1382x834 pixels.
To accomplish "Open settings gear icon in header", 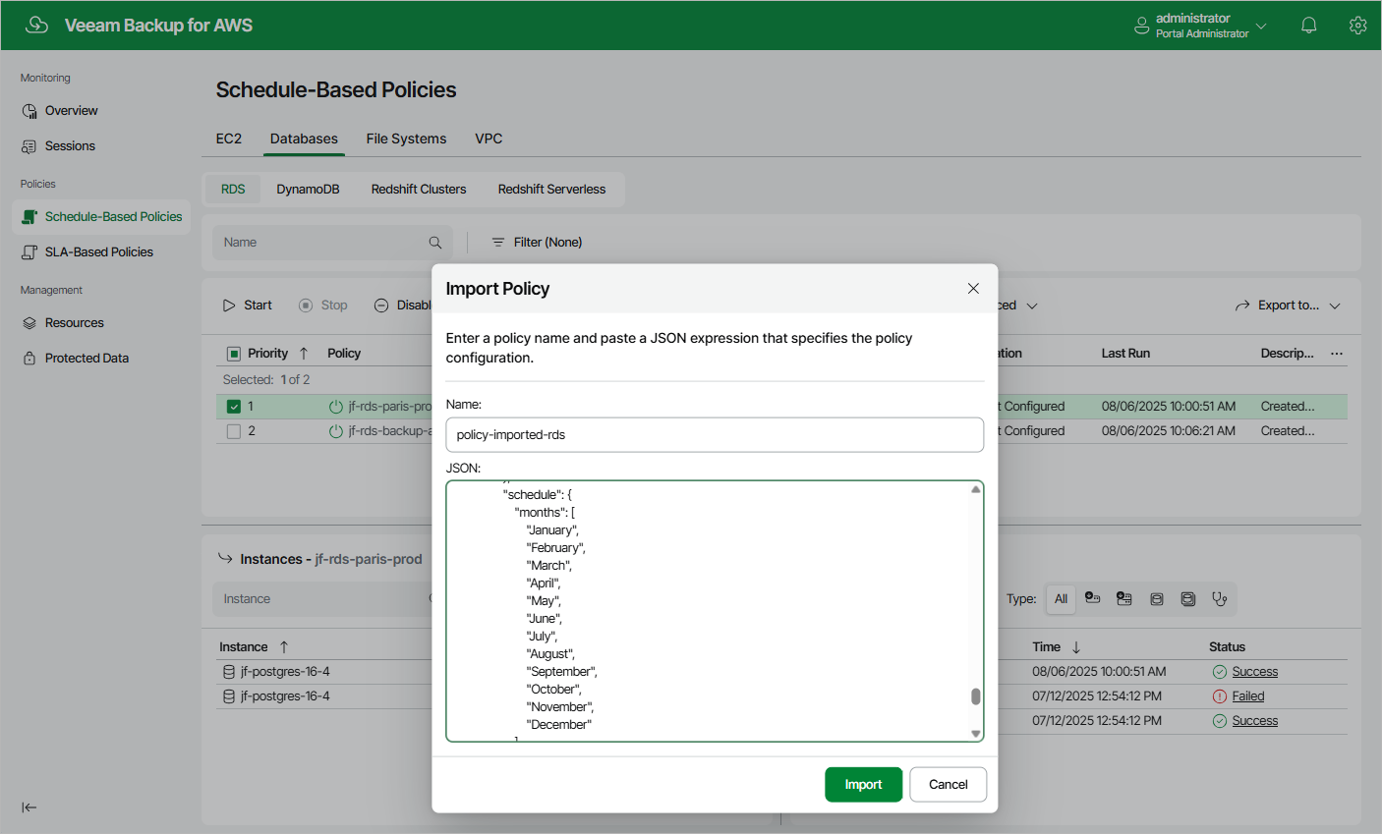I will click(1357, 26).
